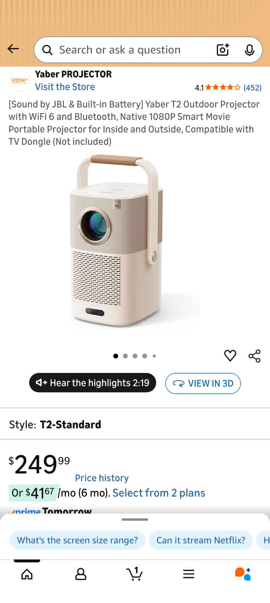
Task: Open the account profile tab
Action: [x=81, y=574]
